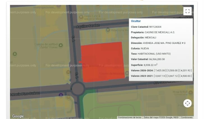Toggle fullscreen map view button
This screenshot has width=204, height=119.
187,11
